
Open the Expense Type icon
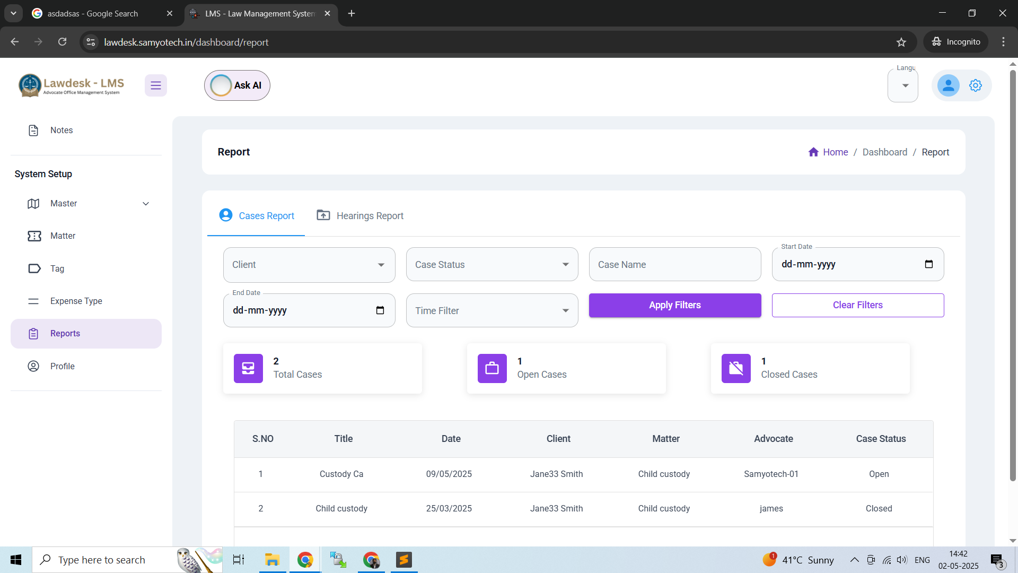coord(33,301)
